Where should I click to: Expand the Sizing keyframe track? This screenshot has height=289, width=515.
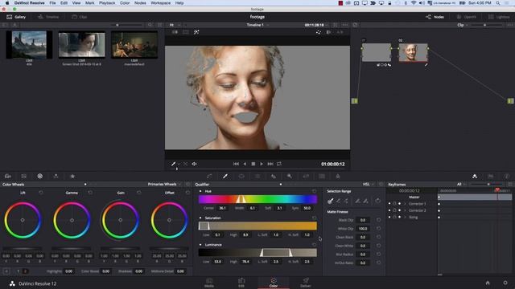[x=405, y=218]
